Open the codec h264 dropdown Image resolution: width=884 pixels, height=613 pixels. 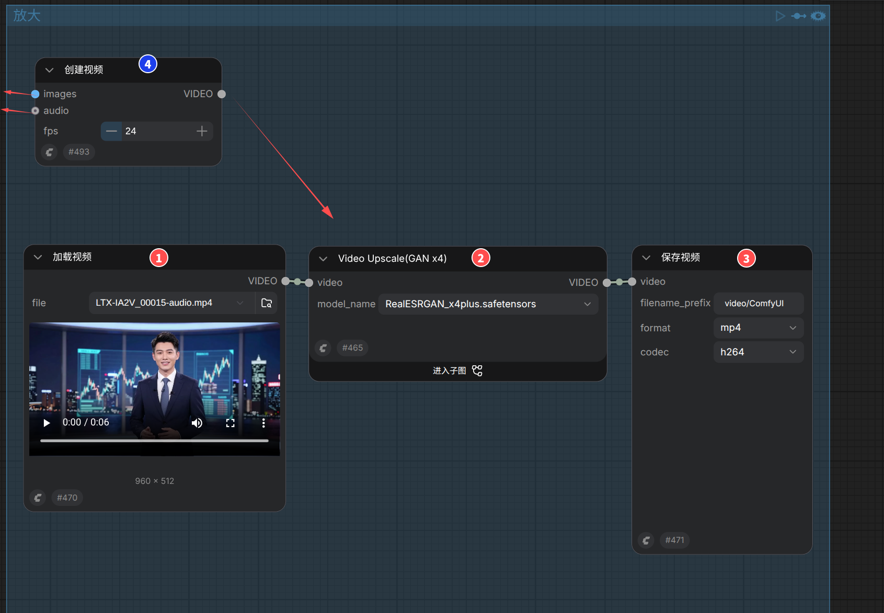coord(758,352)
